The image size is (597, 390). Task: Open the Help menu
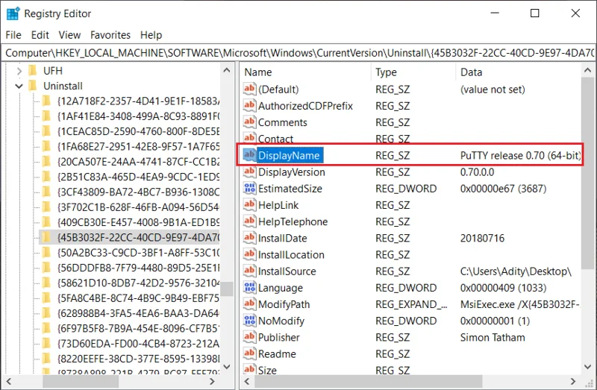point(151,35)
